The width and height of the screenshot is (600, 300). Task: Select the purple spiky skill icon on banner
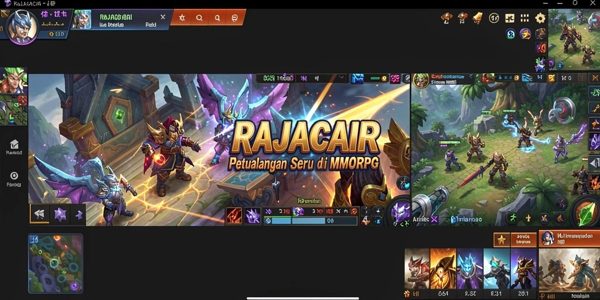click(x=253, y=216)
